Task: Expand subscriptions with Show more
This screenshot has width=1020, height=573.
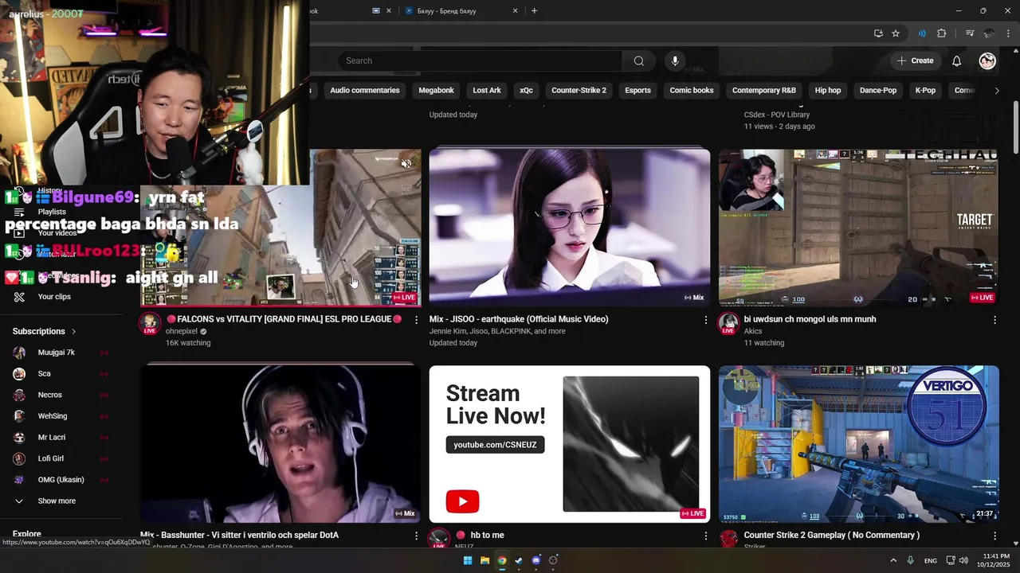Action: [57, 501]
